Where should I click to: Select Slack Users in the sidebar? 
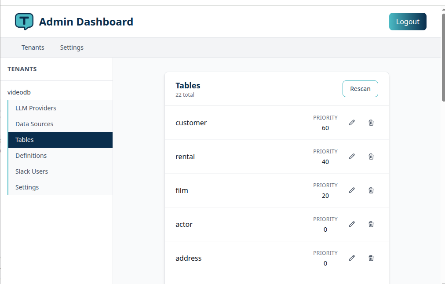click(x=32, y=171)
